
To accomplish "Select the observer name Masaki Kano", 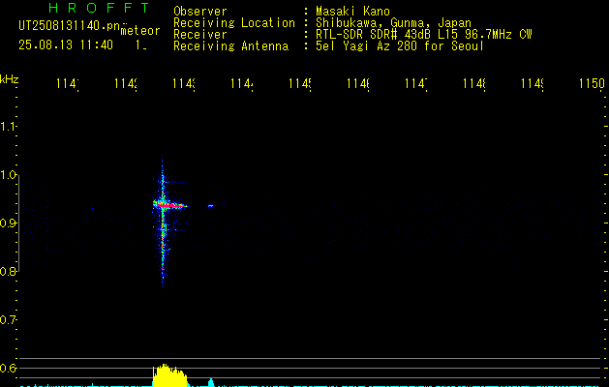I will [x=352, y=11].
